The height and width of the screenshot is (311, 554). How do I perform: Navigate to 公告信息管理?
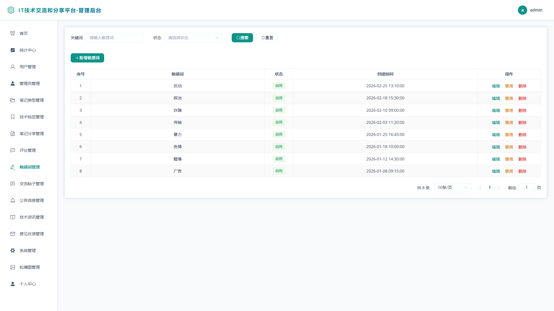pos(29,200)
